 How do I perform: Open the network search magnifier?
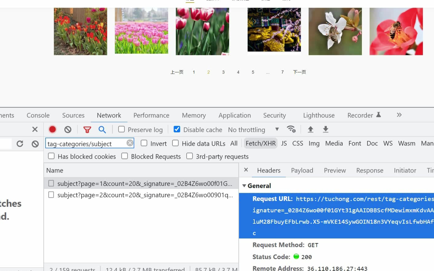(102, 130)
